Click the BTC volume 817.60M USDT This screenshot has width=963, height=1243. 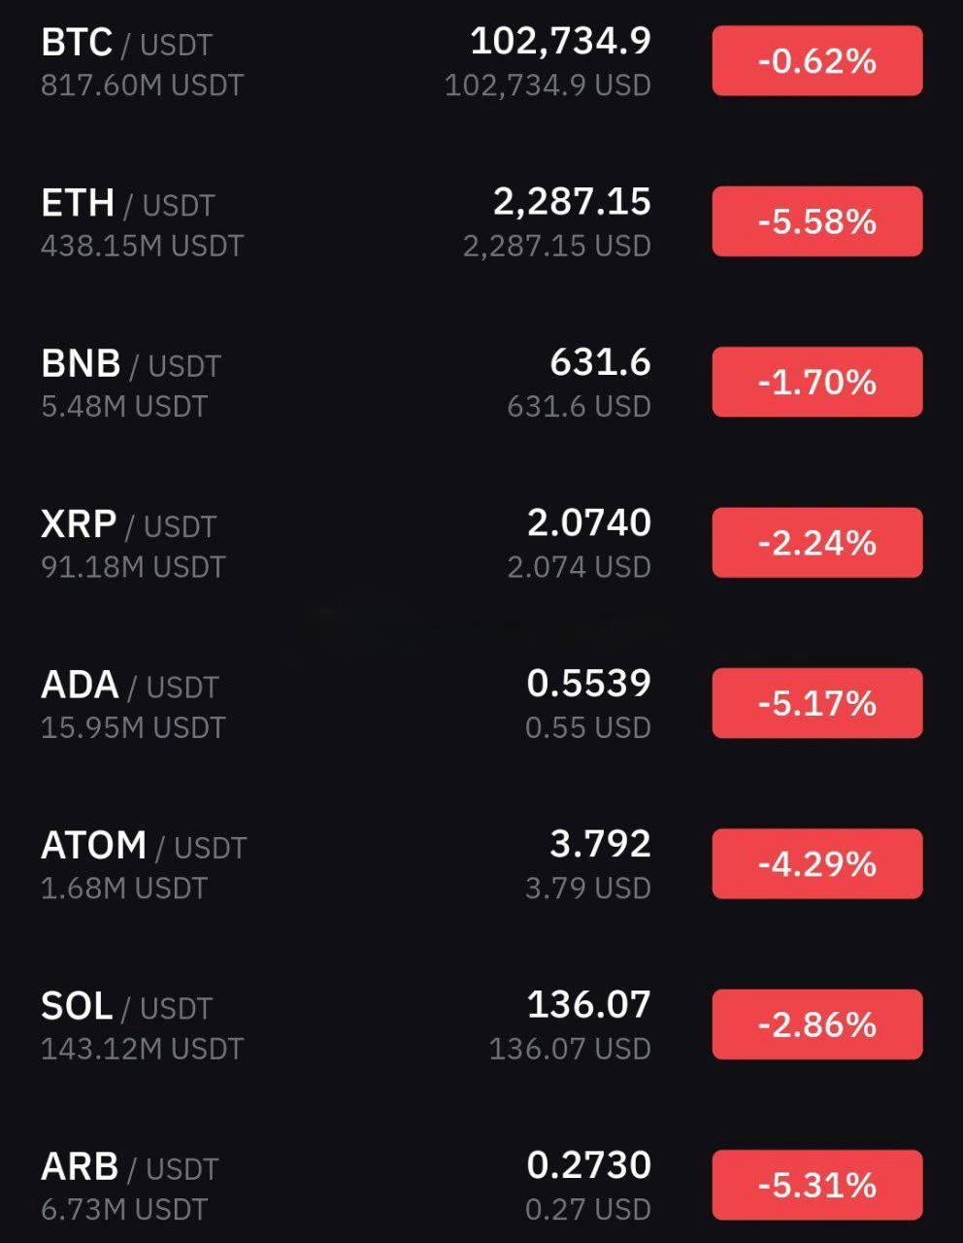142,85
